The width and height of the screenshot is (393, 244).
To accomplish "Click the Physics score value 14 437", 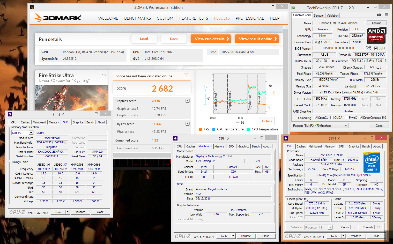I will click(x=157, y=124).
